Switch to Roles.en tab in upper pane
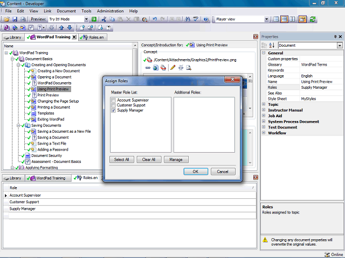Screen dimensions: 345x258 click(92, 37)
